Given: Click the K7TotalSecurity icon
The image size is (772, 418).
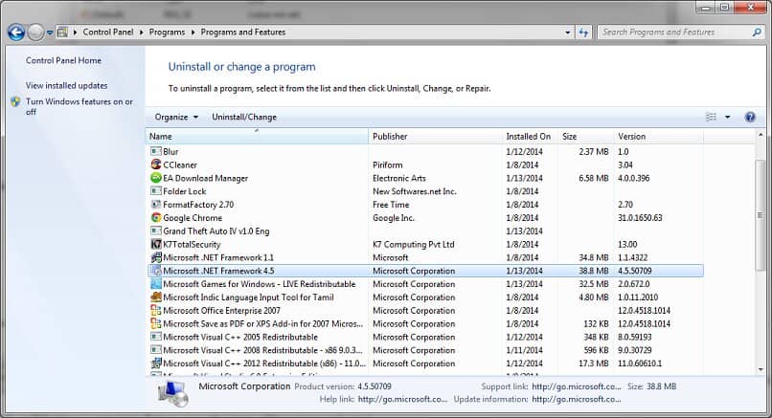Looking at the screenshot, I should 156,245.
